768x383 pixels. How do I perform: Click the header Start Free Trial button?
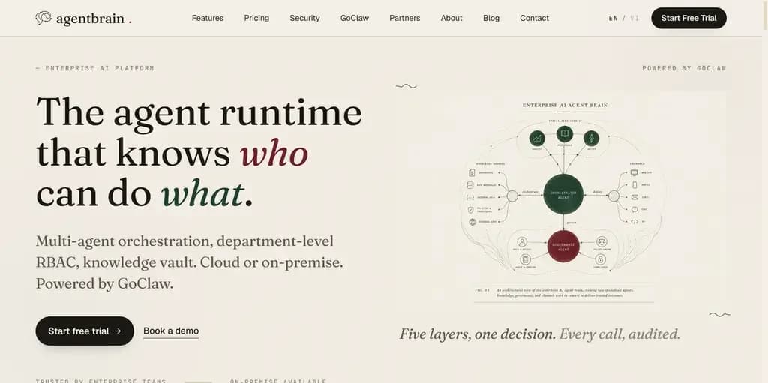click(x=688, y=18)
